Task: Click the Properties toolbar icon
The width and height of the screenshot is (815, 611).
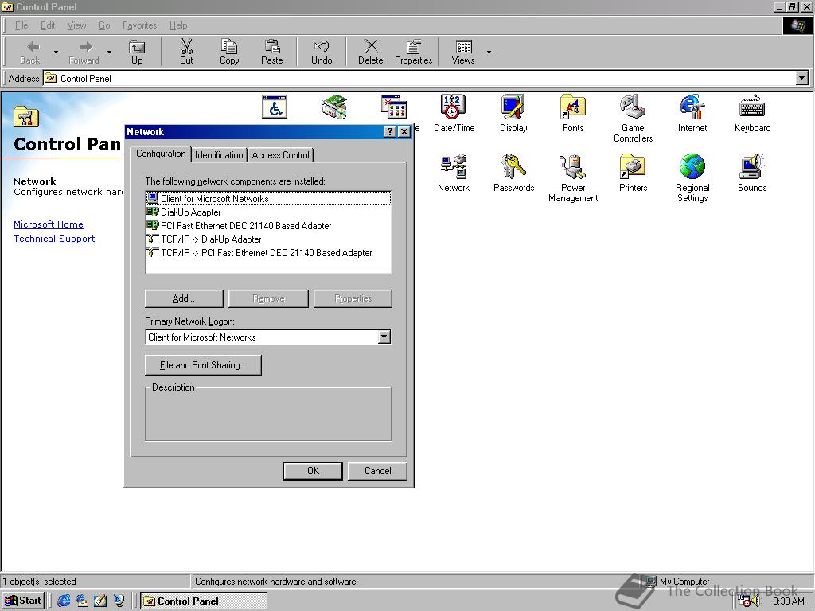Action: click(414, 52)
